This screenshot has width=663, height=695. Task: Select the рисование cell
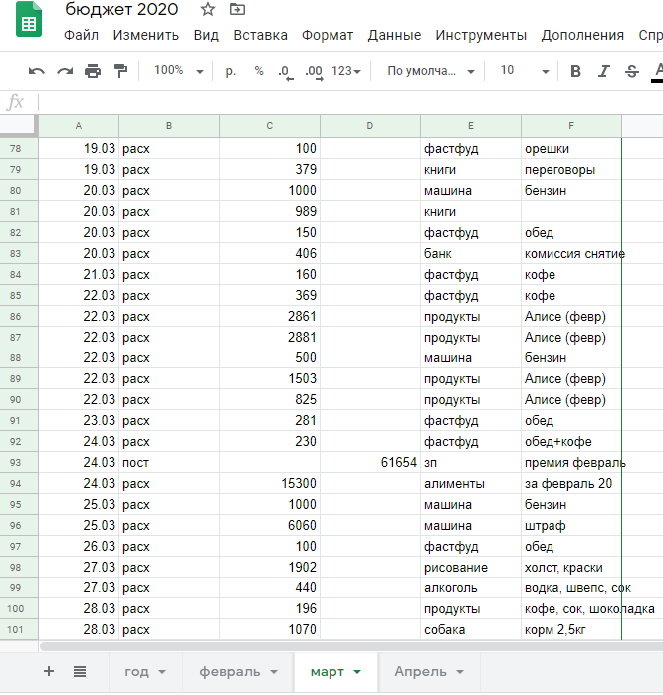click(x=471, y=567)
